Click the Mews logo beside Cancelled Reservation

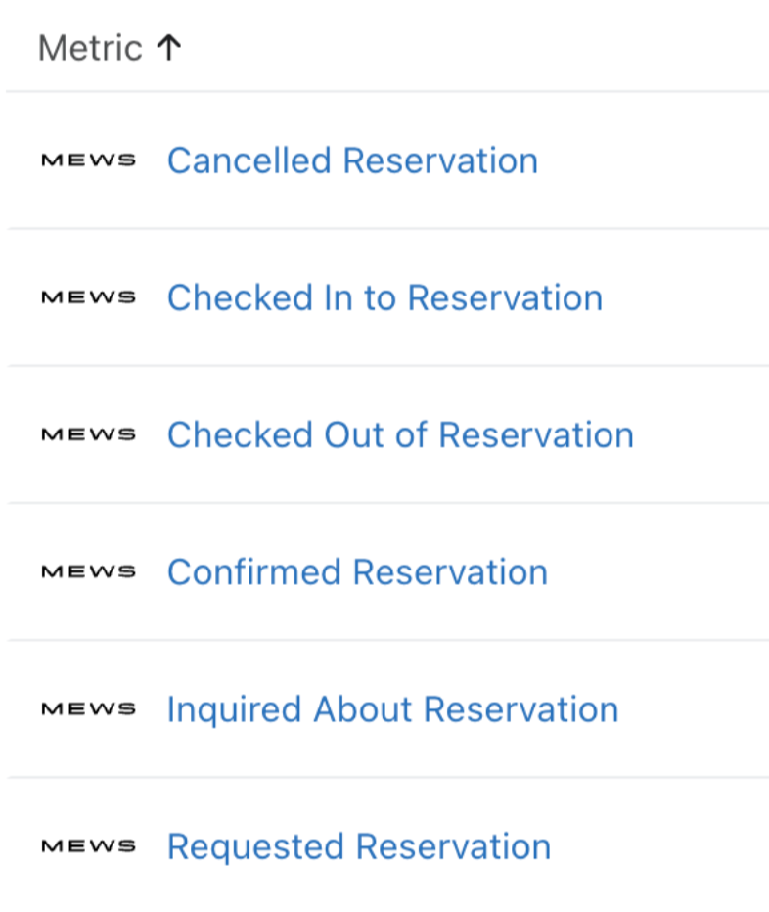(x=88, y=160)
